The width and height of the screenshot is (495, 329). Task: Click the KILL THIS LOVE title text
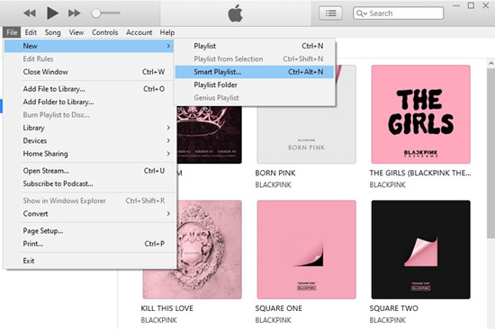pos(167,308)
